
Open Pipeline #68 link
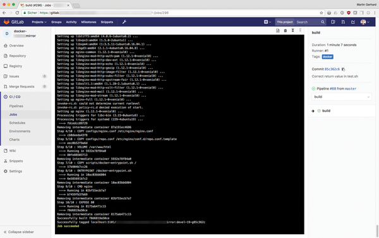coord(333,88)
